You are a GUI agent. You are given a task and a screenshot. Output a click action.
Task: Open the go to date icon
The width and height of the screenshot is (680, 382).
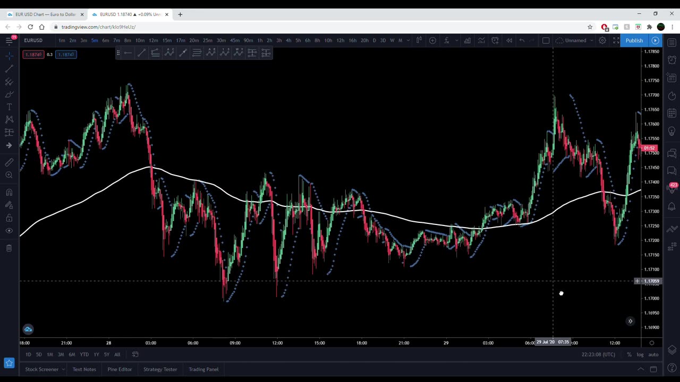[135, 354]
